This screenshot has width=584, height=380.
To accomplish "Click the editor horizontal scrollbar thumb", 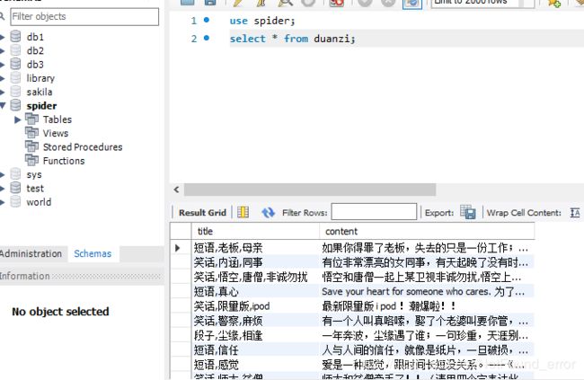I will click(310, 190).
